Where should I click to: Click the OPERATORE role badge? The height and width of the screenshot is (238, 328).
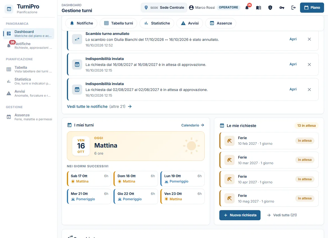coord(228,7)
